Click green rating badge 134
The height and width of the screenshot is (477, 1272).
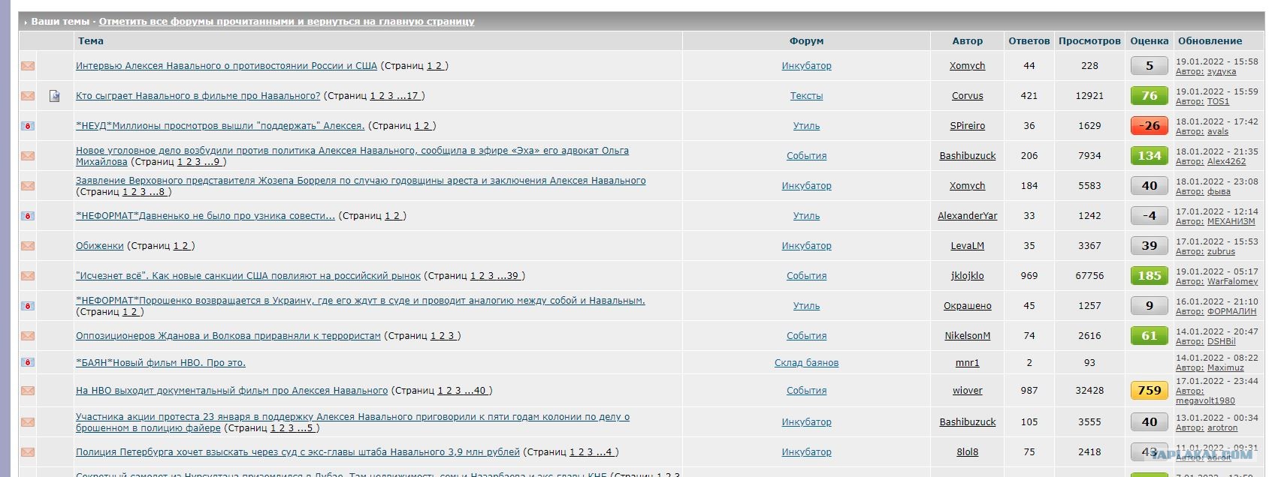point(1150,156)
